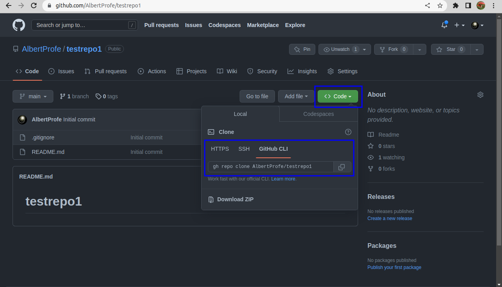502x287 pixels.
Task: Open the Readme link in About
Action: (383, 135)
